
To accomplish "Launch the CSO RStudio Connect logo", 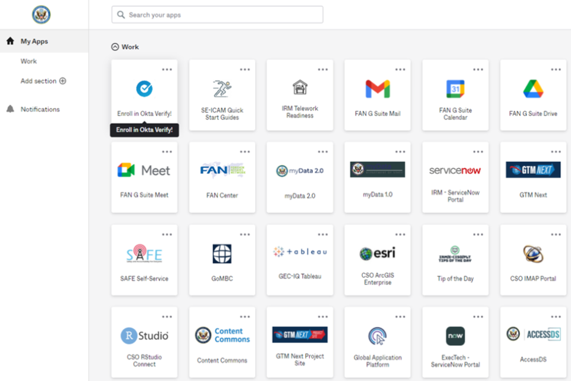I will [144, 335].
